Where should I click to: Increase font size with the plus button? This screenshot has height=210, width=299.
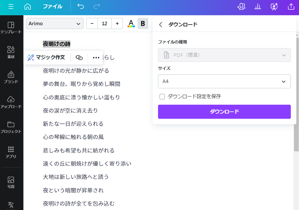(x=117, y=23)
